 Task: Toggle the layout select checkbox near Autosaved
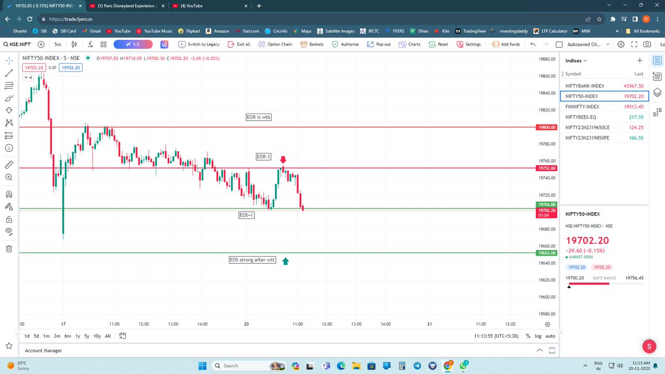point(559,44)
